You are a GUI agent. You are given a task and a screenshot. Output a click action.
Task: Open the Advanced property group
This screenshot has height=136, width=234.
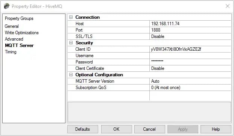[x=14, y=39]
